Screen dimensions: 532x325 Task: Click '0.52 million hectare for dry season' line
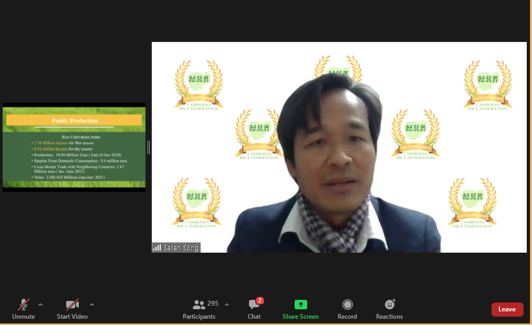tap(62, 149)
